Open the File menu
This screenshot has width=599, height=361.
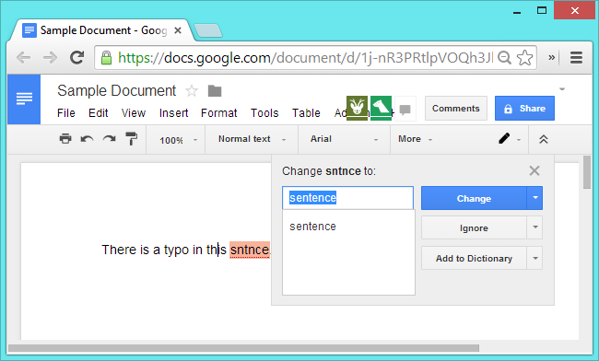point(66,113)
